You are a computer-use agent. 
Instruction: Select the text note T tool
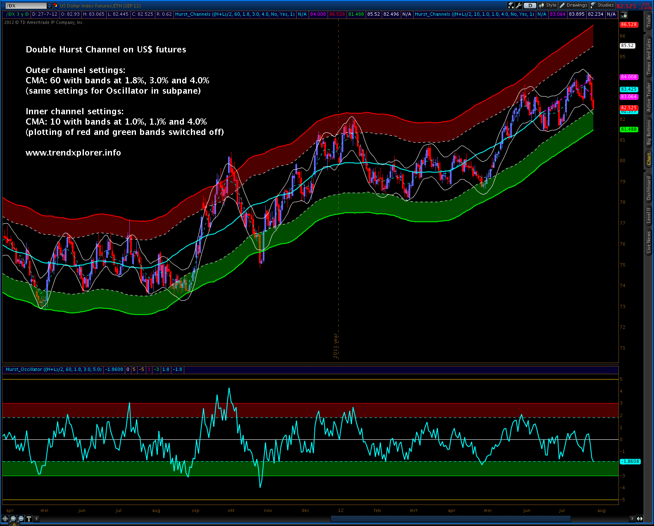click(29, 519)
